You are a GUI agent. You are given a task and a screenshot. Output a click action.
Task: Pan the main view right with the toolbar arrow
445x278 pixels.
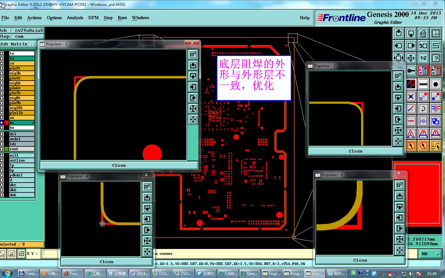(411, 46)
